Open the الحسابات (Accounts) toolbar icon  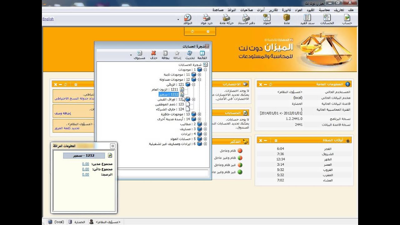coord(327,19)
